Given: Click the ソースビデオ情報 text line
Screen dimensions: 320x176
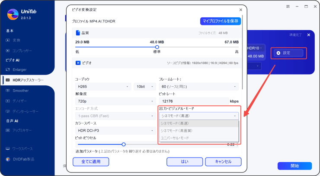Looking at the screenshot, I should click(203, 63).
